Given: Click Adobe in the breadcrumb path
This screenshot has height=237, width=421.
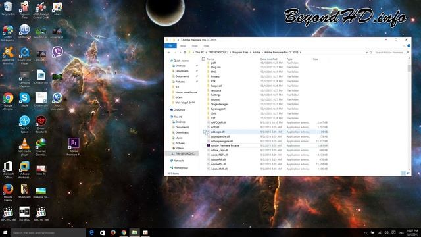Looking at the screenshot, I should pos(256,53).
